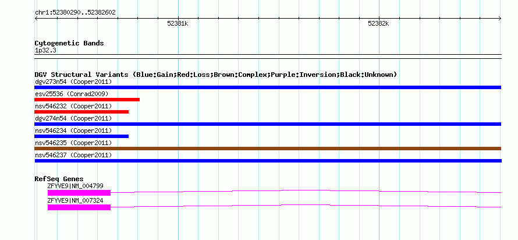Screen dimensions: 518x240
Task: Click the 1p32.3 cytogenetic band line
Action: pos(268,57)
